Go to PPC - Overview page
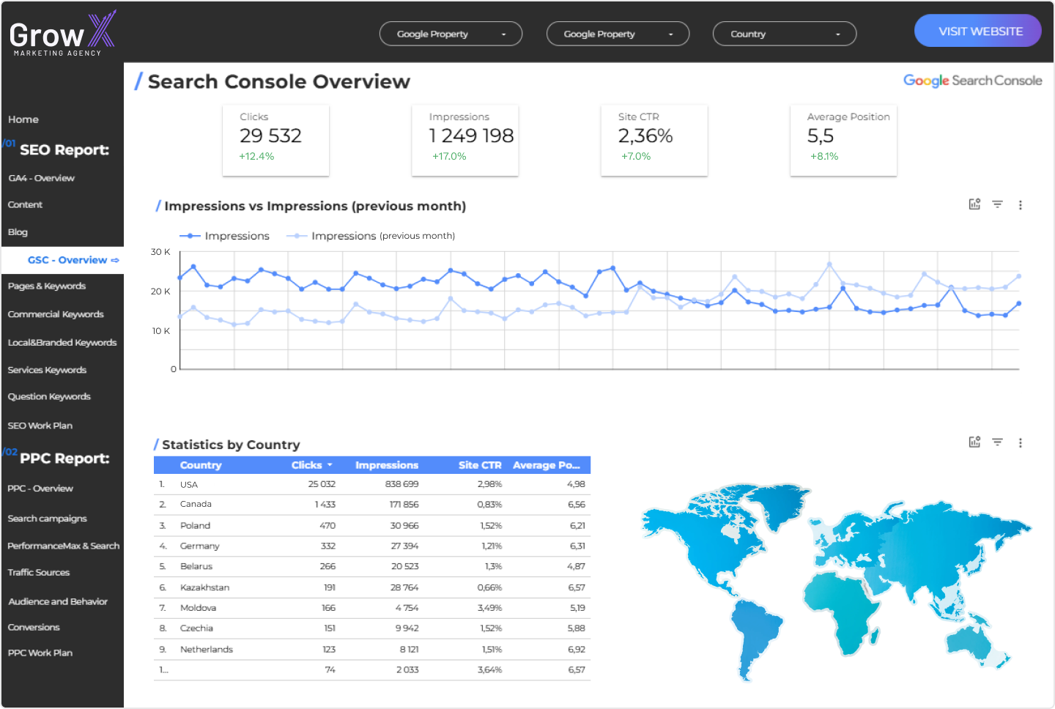Viewport: 1055px width, 709px height. coord(40,489)
